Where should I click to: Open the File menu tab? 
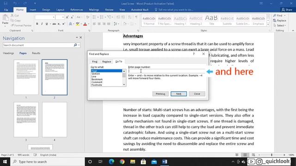(x=6, y=10)
